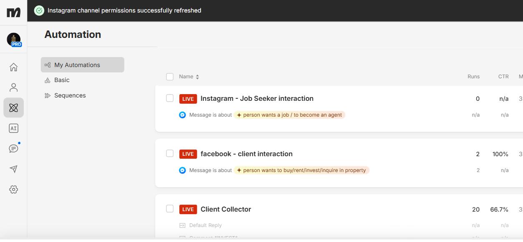Open the Client Collector automation
Image resolution: width=523 pixels, height=242 pixels.
tap(226, 209)
